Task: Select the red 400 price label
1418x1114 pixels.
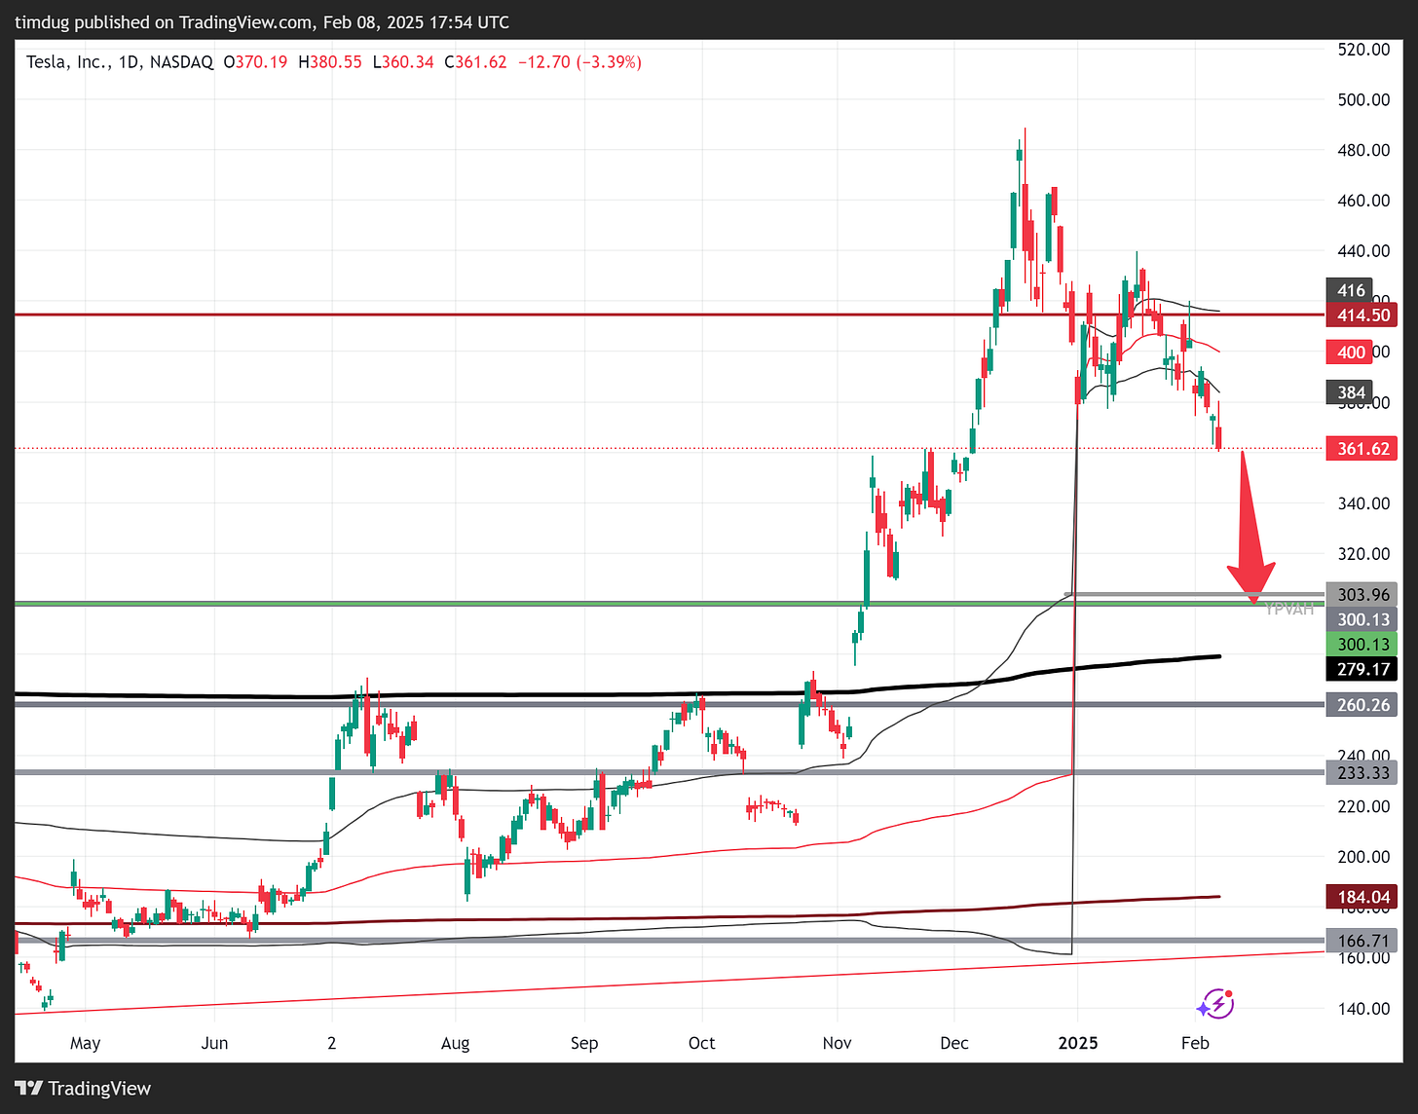Action: click(x=1351, y=352)
